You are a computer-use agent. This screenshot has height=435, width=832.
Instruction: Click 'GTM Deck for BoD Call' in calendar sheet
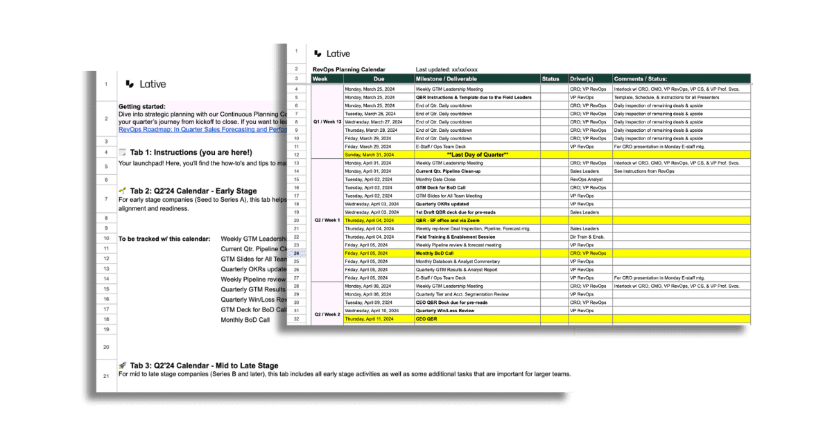pos(476,187)
